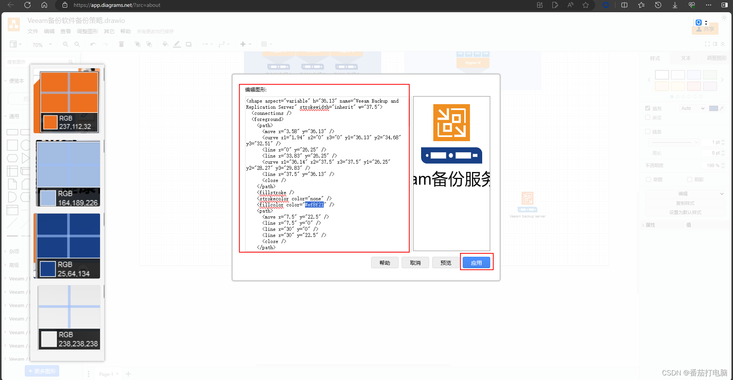Select the light red style preset swatch

(x=694, y=86)
